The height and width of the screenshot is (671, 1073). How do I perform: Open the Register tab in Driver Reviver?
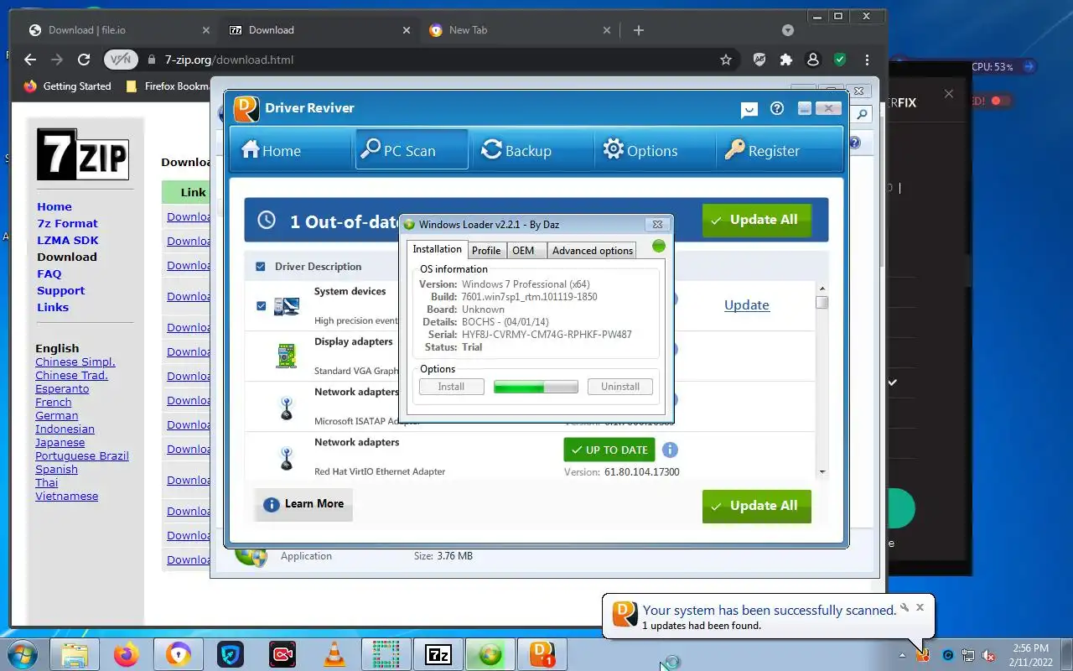click(763, 150)
